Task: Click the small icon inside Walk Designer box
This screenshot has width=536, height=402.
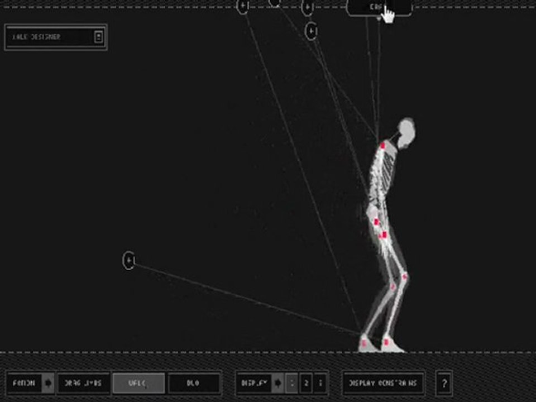Action: [x=98, y=37]
